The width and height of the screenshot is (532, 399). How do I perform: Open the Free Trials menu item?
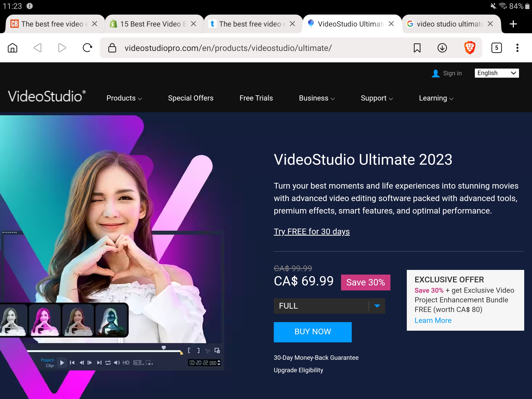(x=256, y=98)
